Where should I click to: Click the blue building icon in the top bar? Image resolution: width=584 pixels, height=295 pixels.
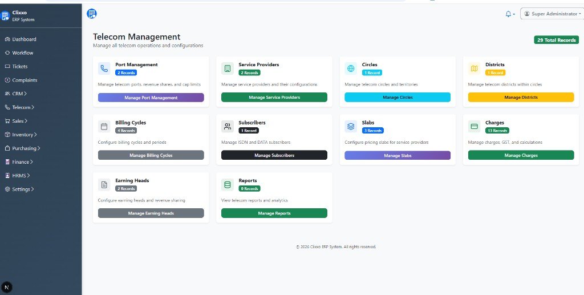[92, 14]
